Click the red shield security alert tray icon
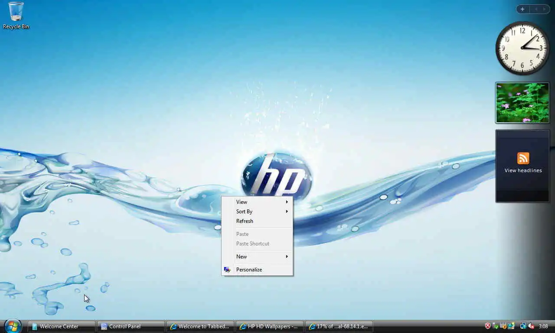 pos(488,326)
